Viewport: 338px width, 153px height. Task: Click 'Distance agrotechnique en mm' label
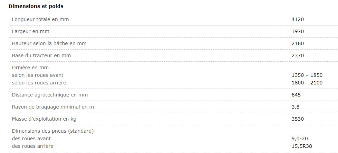pyautogui.click(x=50, y=95)
